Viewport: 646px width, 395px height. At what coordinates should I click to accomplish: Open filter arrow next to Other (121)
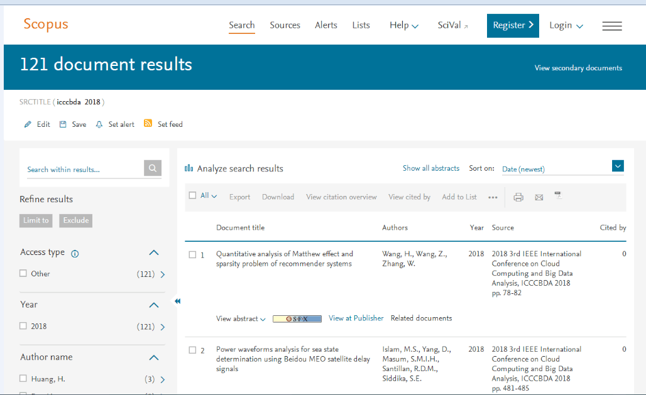(162, 274)
